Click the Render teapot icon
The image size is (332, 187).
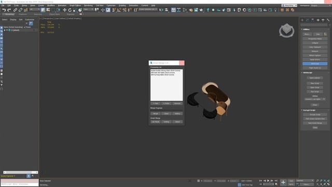(x=201, y=10)
